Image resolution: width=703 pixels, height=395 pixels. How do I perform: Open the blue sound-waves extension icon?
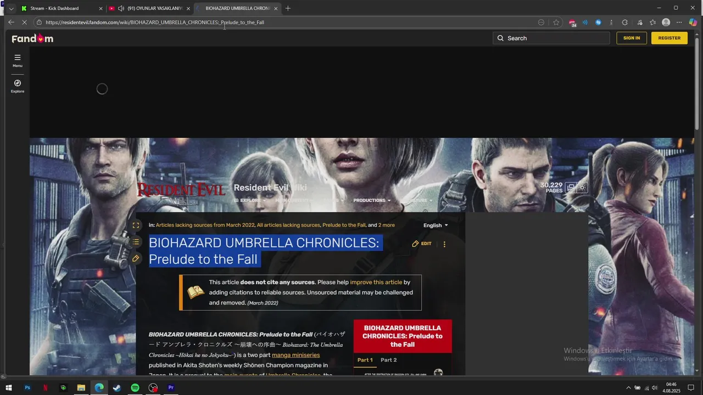point(585,22)
